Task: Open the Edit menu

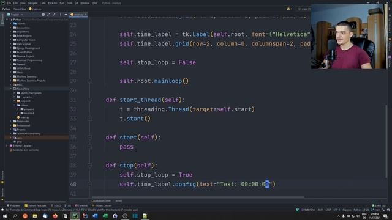Action: (15, 3)
